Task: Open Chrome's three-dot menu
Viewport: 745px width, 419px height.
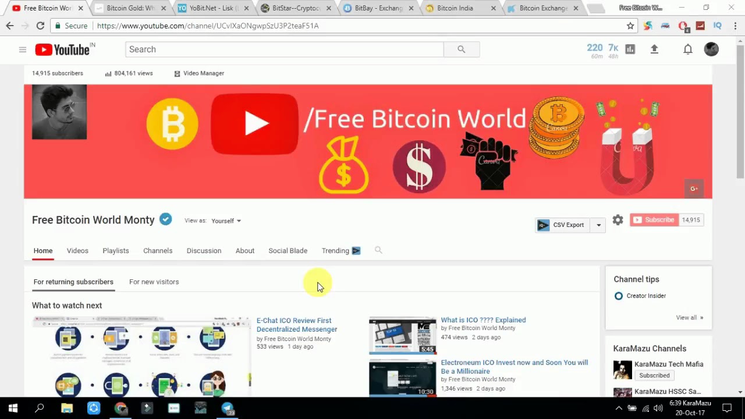Action: pyautogui.click(x=735, y=26)
